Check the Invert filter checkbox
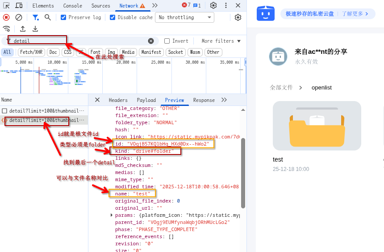The image size is (384, 252). 167,41
